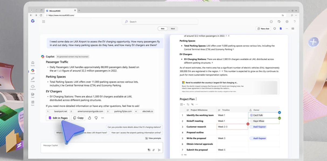Select the Week 2-3 timeline cell
327x161 pixels.
coord(232,127)
